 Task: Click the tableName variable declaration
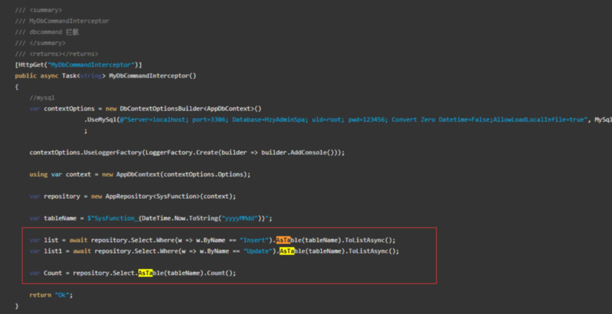coord(60,218)
